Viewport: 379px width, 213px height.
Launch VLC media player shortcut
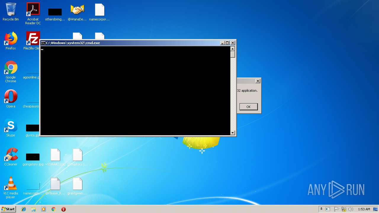coord(11,188)
